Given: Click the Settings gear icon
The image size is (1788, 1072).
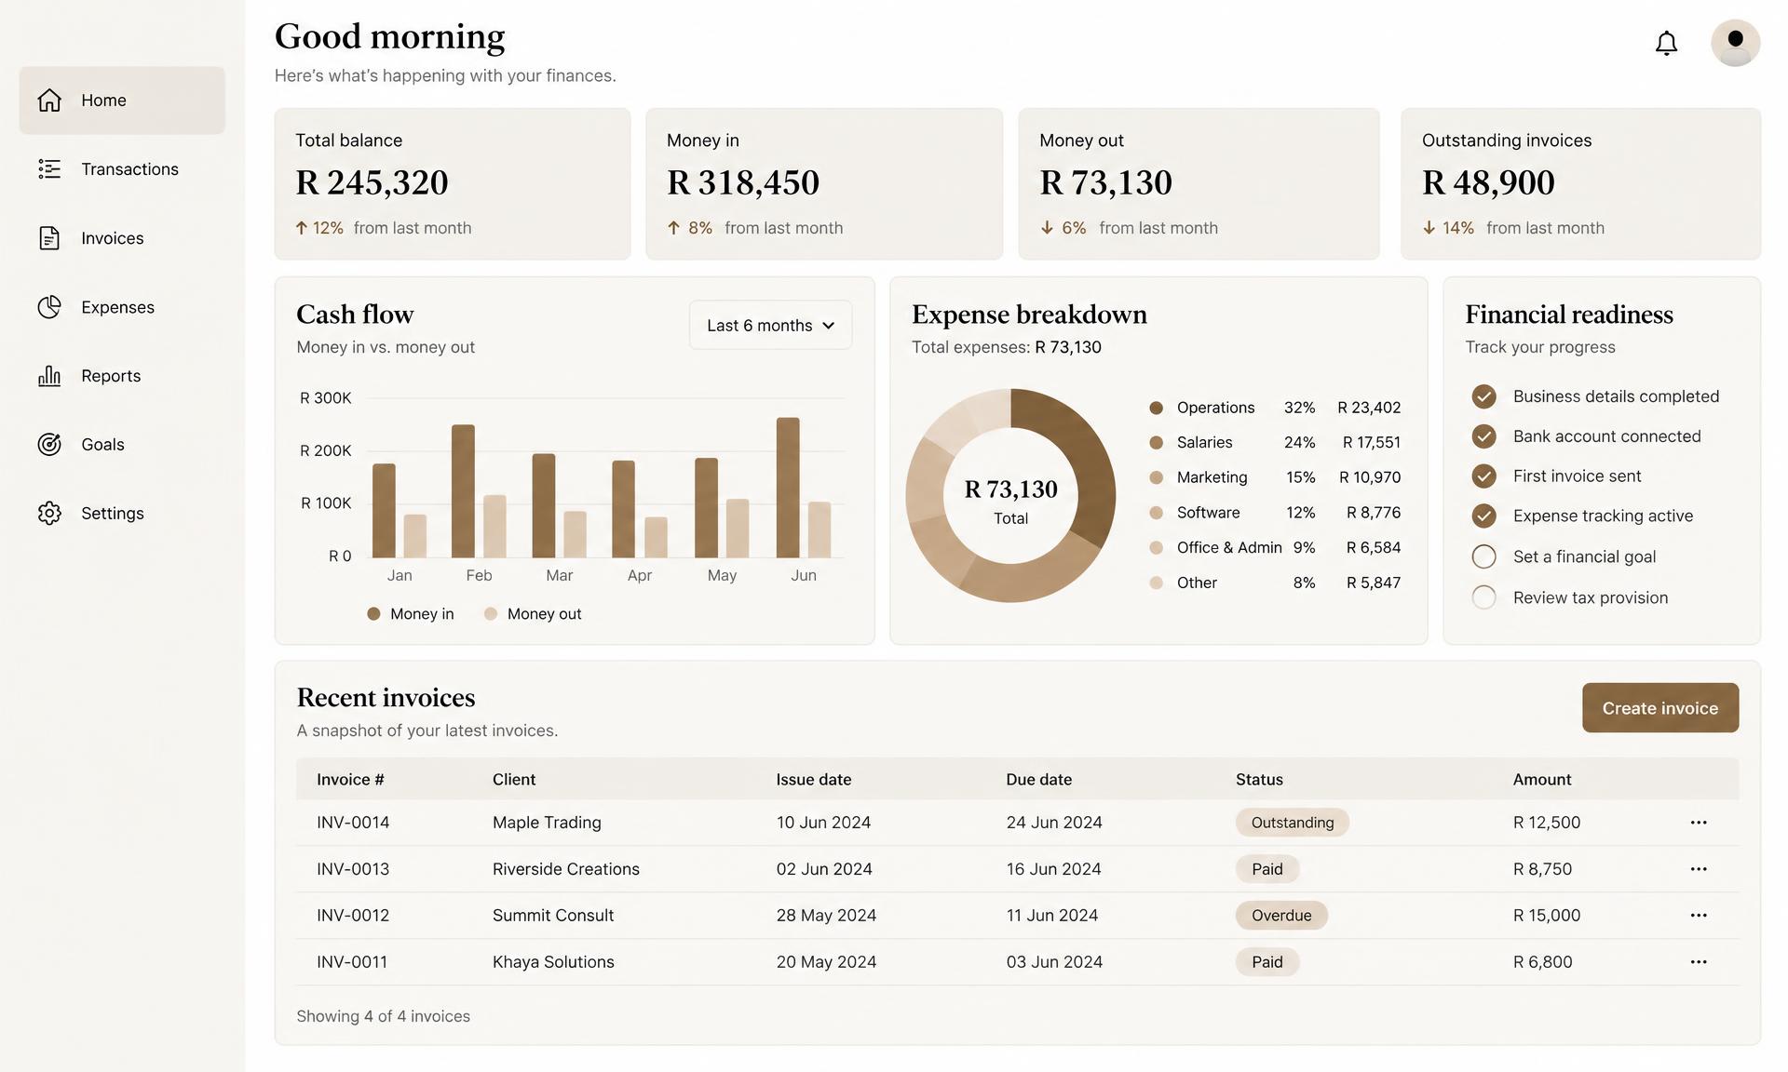Looking at the screenshot, I should click(x=49, y=513).
